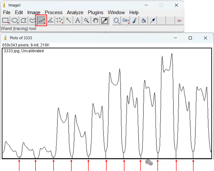Maximize the Plots of 3333 window
This screenshot has width=214, height=171.
(x=190, y=38)
